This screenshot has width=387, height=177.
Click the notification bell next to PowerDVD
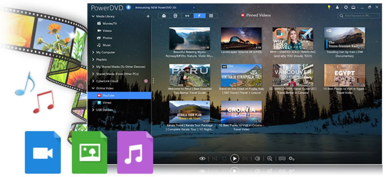(x=128, y=7)
